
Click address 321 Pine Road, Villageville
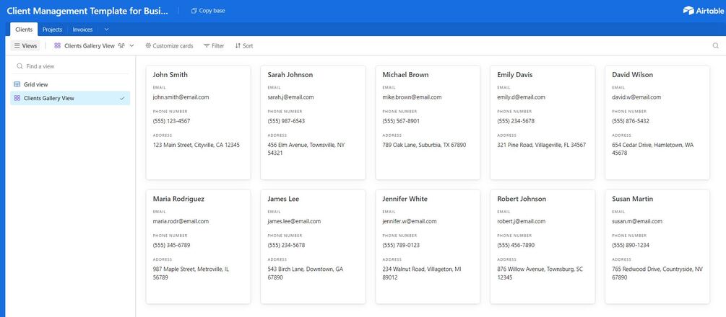(542, 145)
